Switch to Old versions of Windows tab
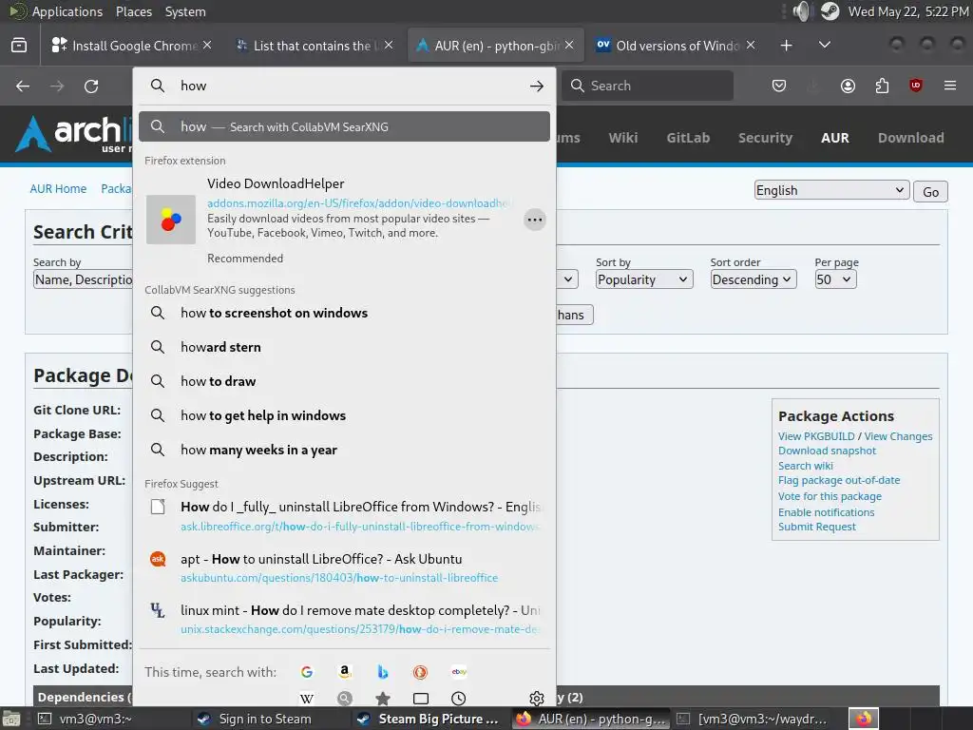Image resolution: width=973 pixels, height=730 pixels. pyautogui.click(x=676, y=46)
